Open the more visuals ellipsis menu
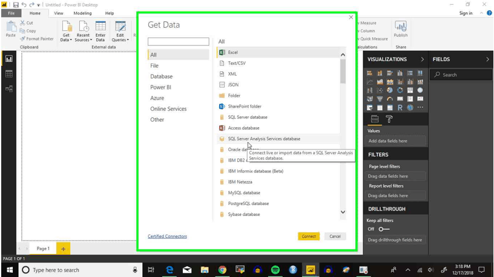The height and width of the screenshot is (277, 494). coord(420,108)
